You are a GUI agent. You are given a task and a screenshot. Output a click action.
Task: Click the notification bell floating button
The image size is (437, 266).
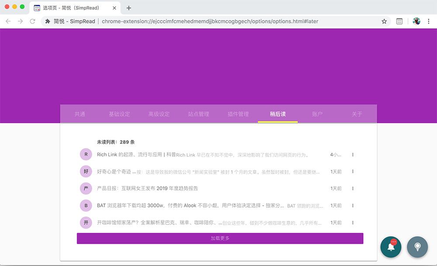click(x=391, y=247)
